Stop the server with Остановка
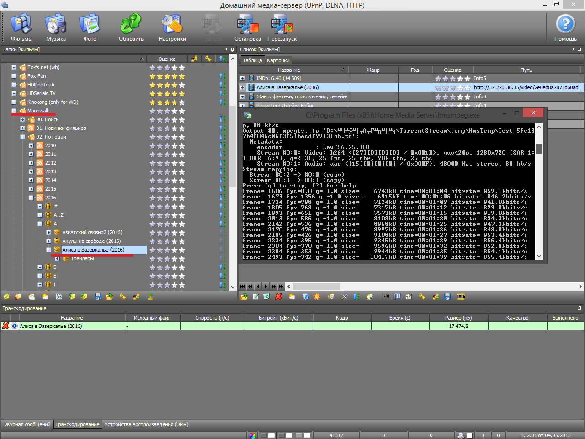Screen dimensions: 585x439 point(247,28)
